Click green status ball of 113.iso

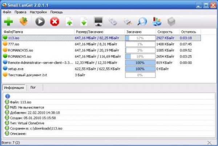pyautogui.click(x=5, y=38)
